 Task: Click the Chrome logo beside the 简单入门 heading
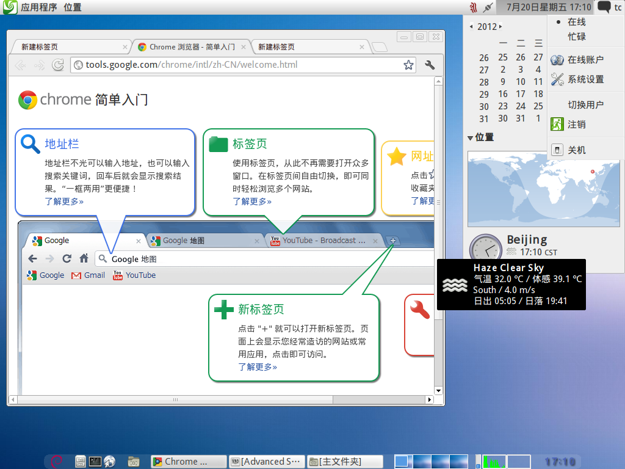[x=27, y=100]
